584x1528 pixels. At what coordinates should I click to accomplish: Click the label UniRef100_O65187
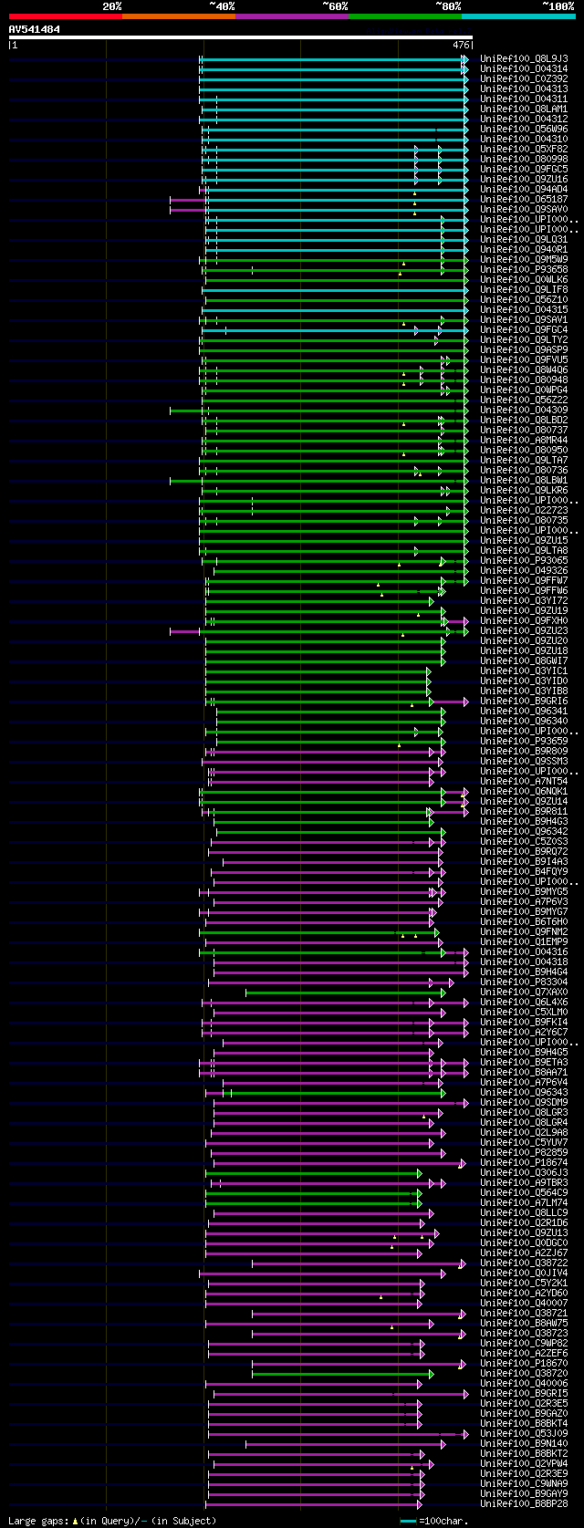click(524, 199)
